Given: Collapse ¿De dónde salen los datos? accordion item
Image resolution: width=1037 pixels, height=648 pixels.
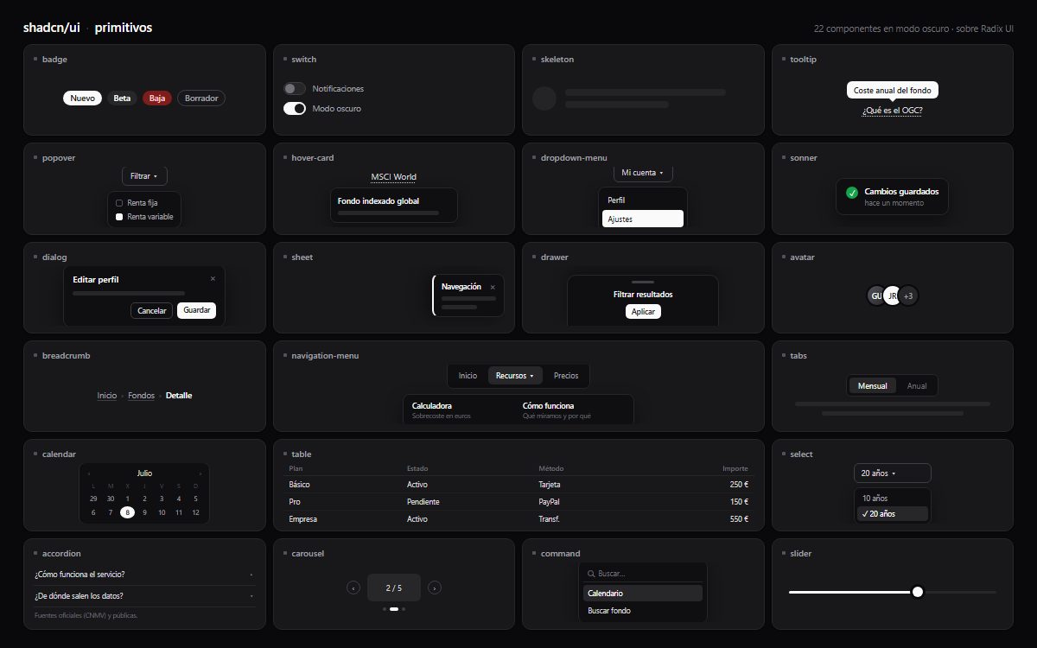Looking at the screenshot, I should tap(144, 596).
